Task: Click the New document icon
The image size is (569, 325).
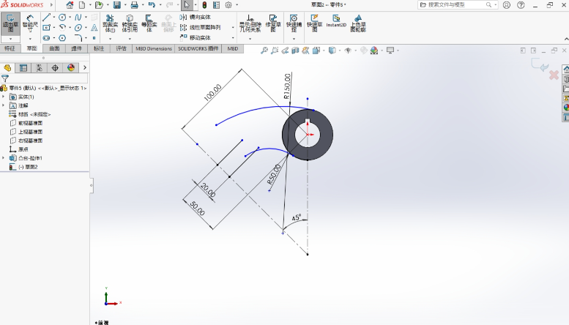Action: pyautogui.click(x=82, y=5)
